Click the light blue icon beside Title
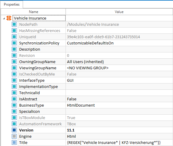This screenshot has height=146, width=173. [14, 142]
